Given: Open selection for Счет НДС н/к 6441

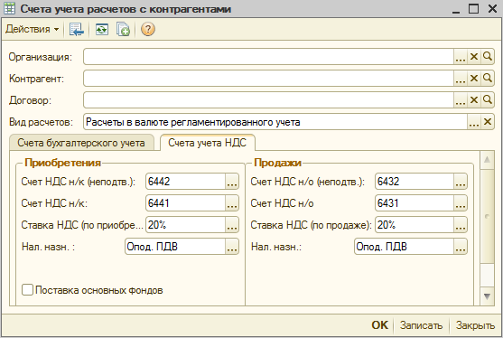Looking at the screenshot, I should click(x=232, y=203).
